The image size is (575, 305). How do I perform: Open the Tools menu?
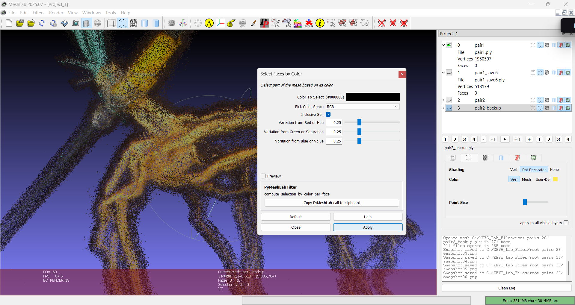pos(111,13)
